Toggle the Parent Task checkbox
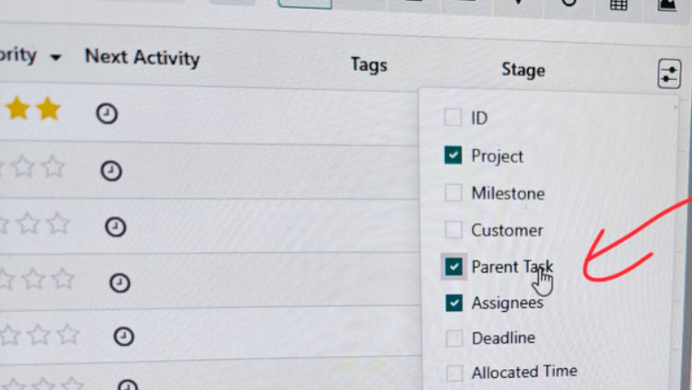This screenshot has width=692, height=390. point(453,266)
